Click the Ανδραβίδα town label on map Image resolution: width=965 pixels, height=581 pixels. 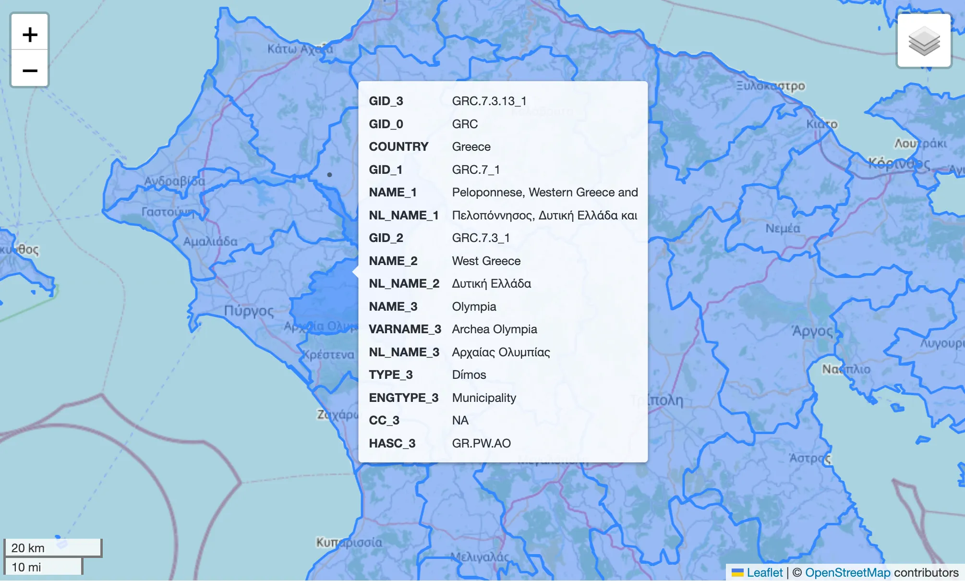click(x=175, y=181)
